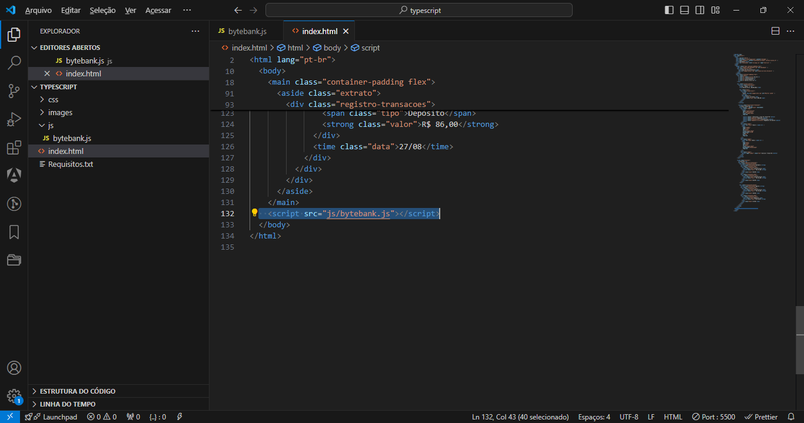Open the Angular icon in activity bar
The image size is (804, 423).
pos(14,175)
